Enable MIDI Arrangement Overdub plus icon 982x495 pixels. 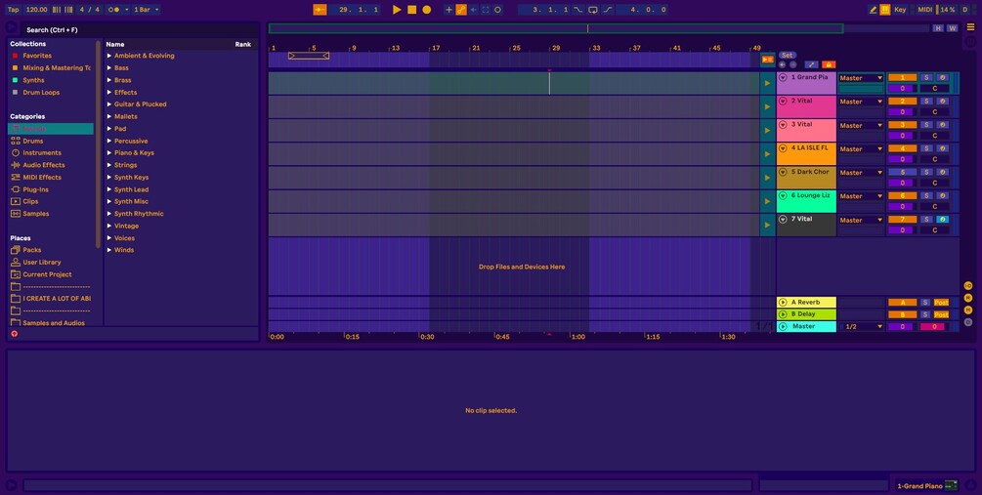(448, 10)
